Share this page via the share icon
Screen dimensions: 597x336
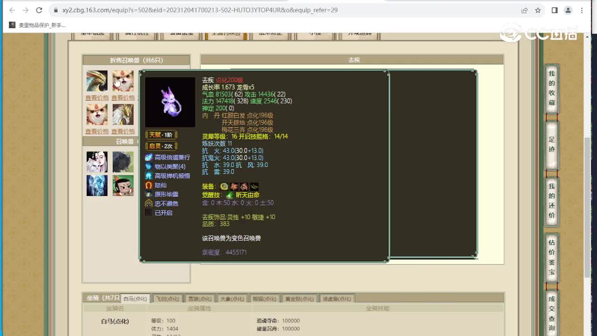(x=524, y=10)
